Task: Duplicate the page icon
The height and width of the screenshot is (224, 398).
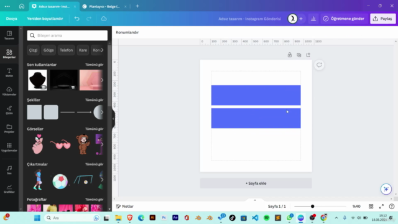Action: point(298,55)
